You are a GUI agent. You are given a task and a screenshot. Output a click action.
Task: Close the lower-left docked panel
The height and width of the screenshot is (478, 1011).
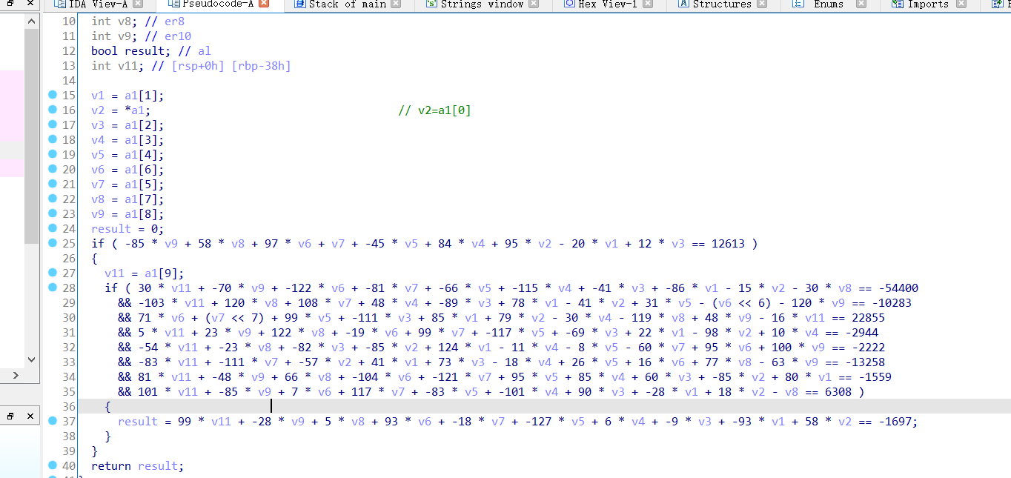point(30,416)
